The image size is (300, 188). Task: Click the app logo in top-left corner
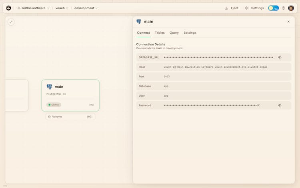(x=8, y=8)
